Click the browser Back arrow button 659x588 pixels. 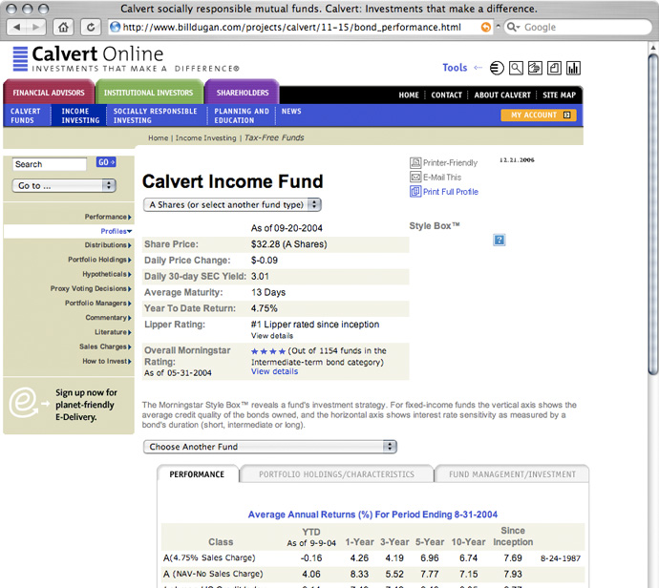tap(17, 28)
